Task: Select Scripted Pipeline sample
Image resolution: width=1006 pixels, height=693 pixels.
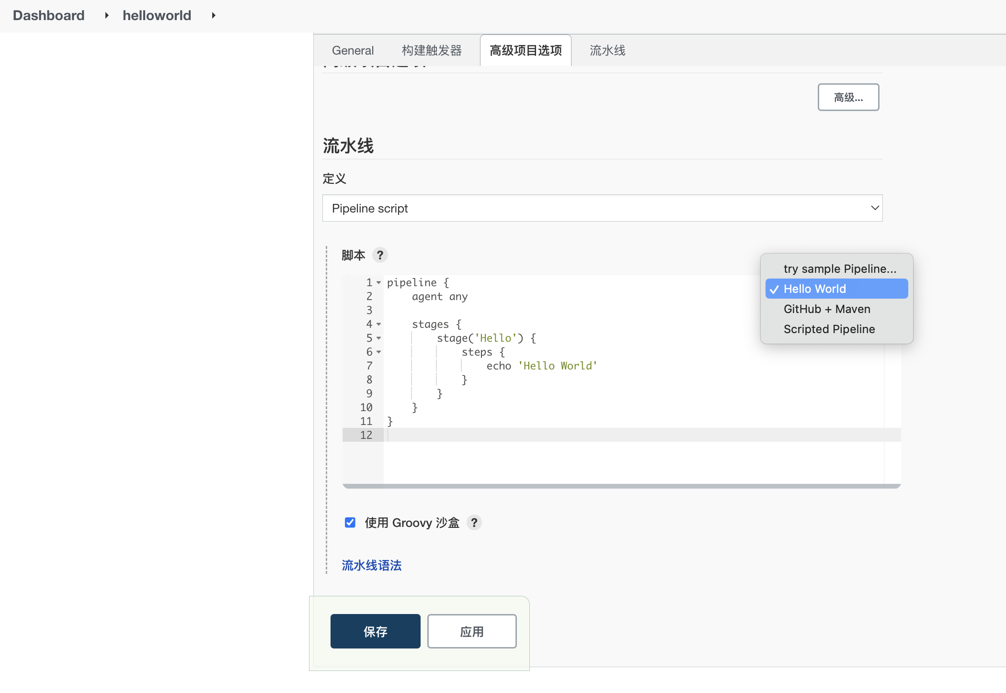Action: click(x=836, y=329)
